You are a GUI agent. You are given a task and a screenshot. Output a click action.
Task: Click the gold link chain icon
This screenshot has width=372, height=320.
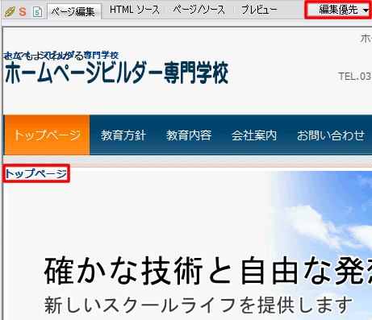pos(10,12)
